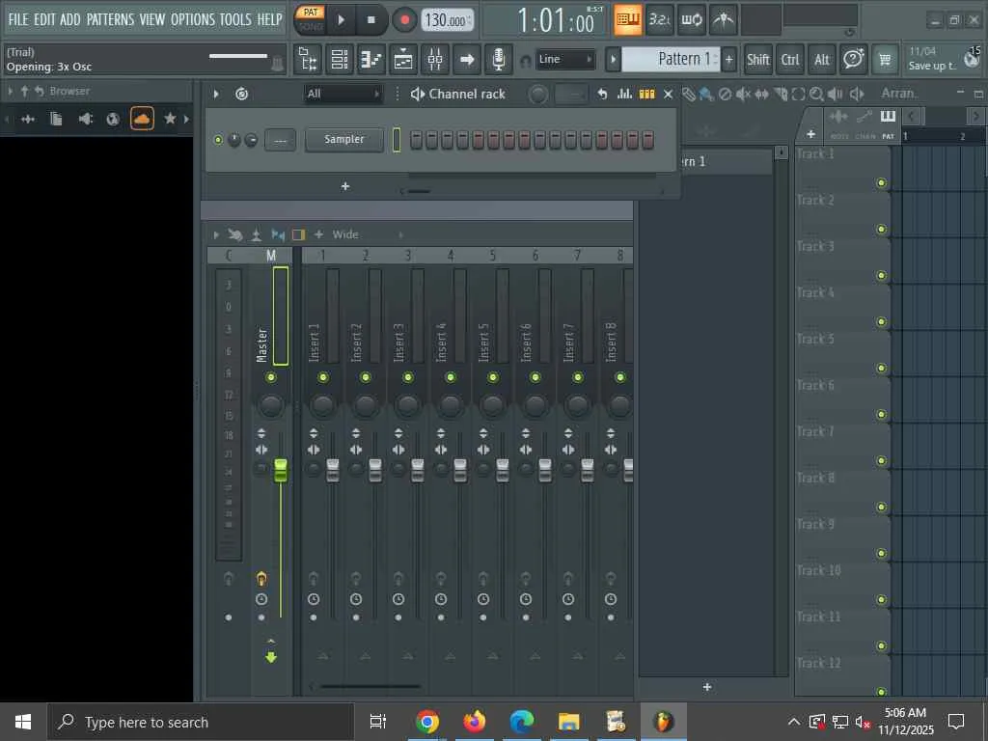Click the record button
988x741 pixels.
pyautogui.click(x=404, y=20)
